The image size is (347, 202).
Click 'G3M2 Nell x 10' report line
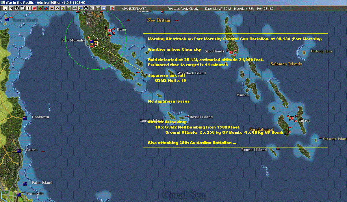pyautogui.click(x=170, y=81)
